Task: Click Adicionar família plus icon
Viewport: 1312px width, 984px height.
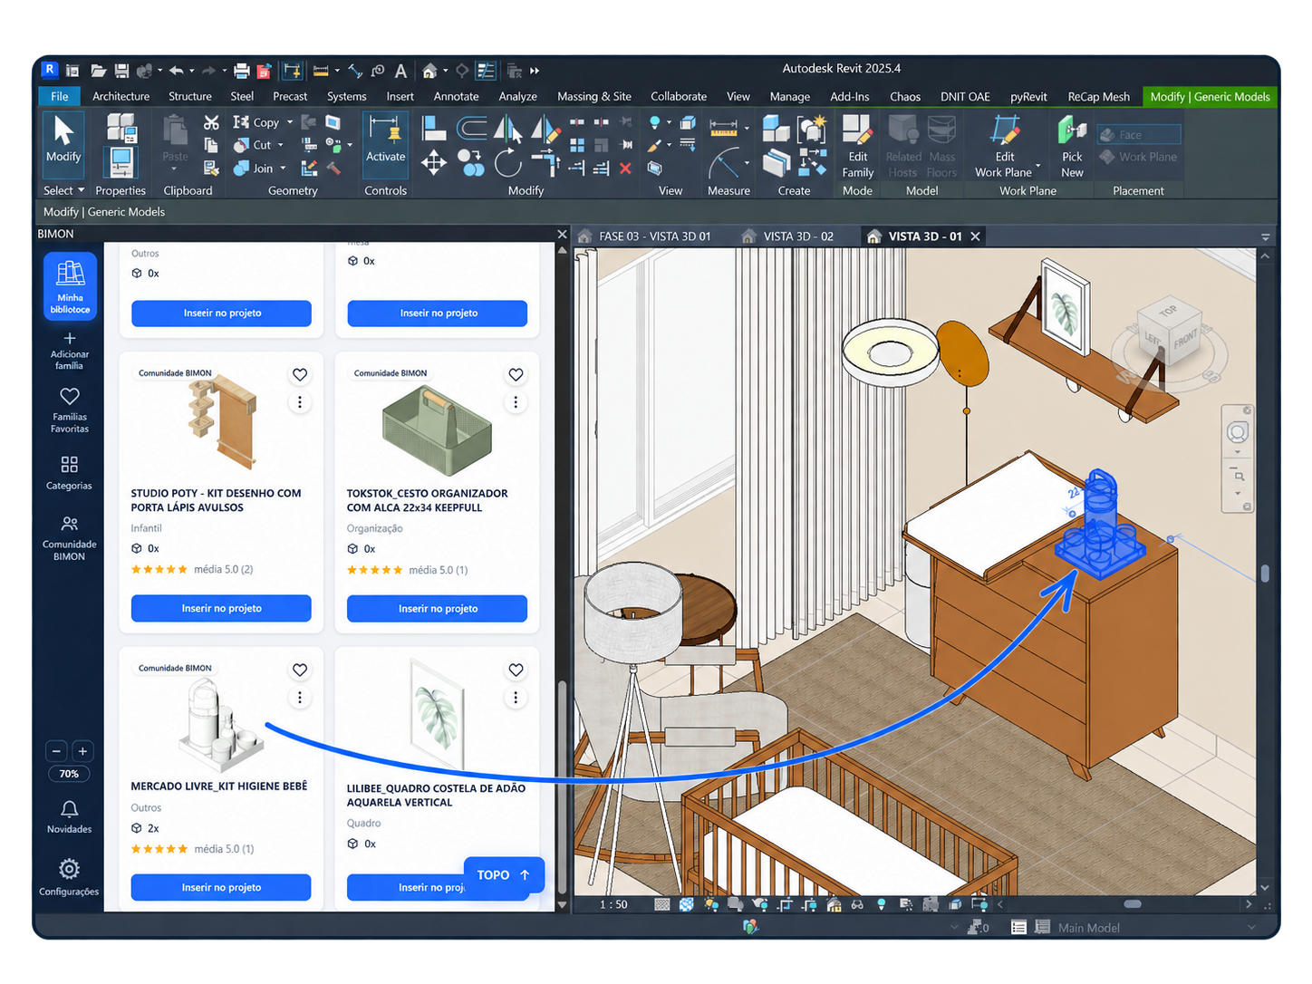Action: [70, 339]
